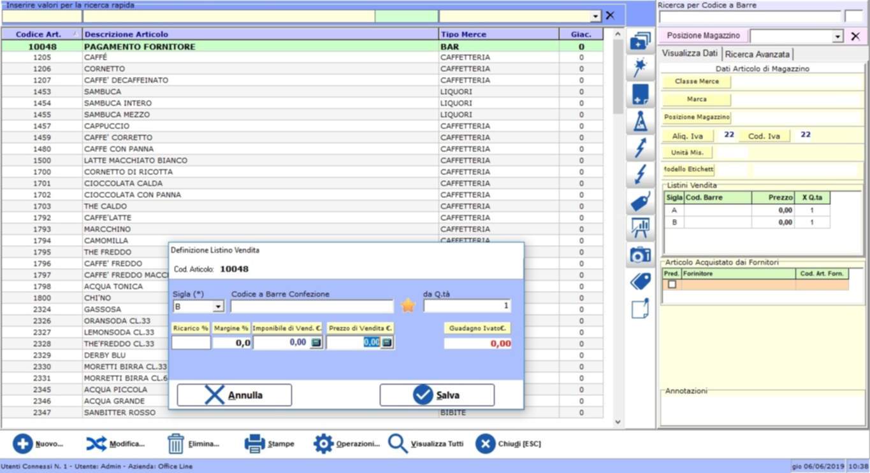Click calculator icon next to Imponibile di Vend.
Viewport: 870px width, 473px height.
pyautogui.click(x=316, y=342)
